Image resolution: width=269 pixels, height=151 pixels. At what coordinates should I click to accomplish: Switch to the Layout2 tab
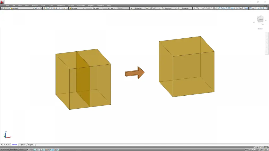(x=31, y=145)
